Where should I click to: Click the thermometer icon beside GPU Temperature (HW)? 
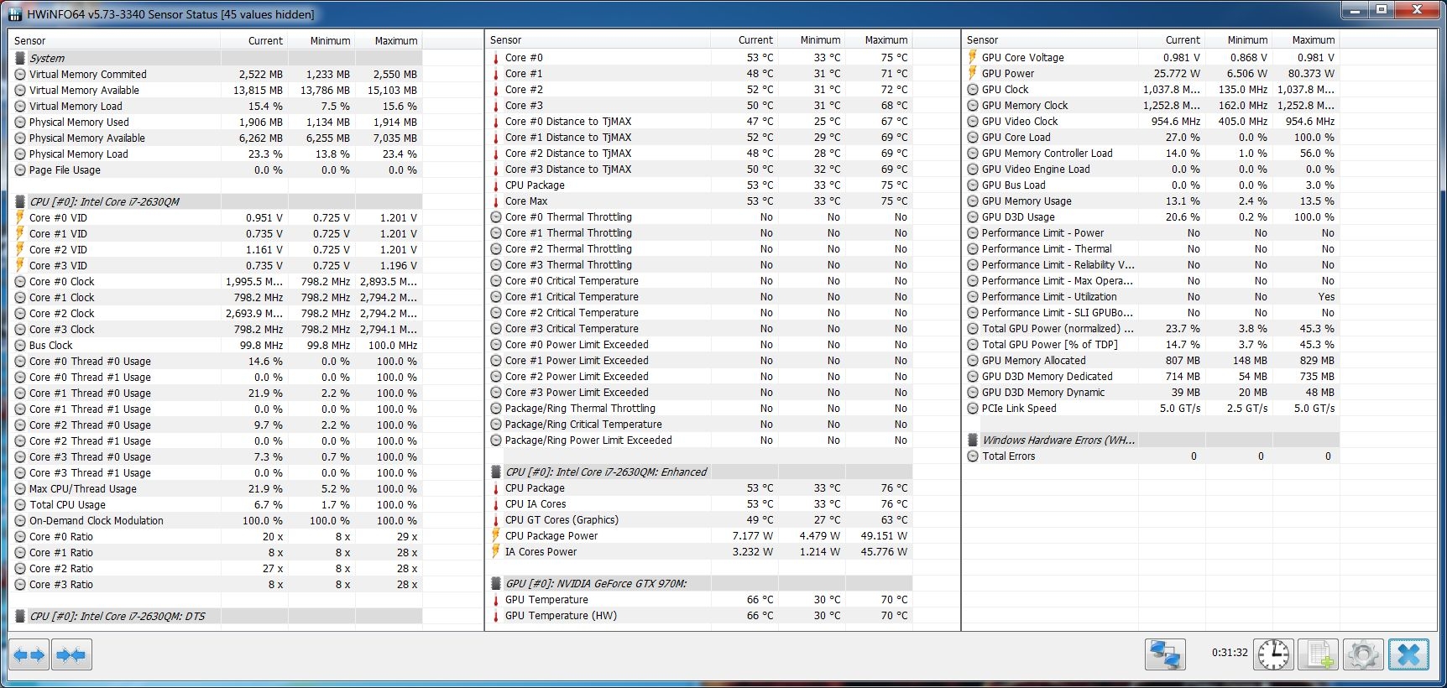point(496,616)
